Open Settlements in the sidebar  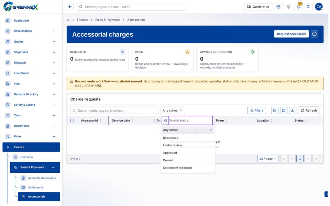[39, 187]
